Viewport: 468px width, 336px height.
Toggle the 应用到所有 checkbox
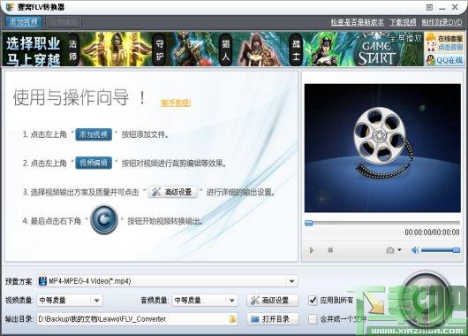[313, 300]
